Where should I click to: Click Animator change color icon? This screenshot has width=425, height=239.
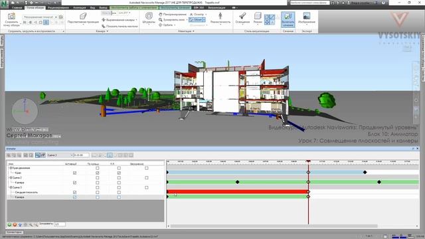tap(26, 155)
